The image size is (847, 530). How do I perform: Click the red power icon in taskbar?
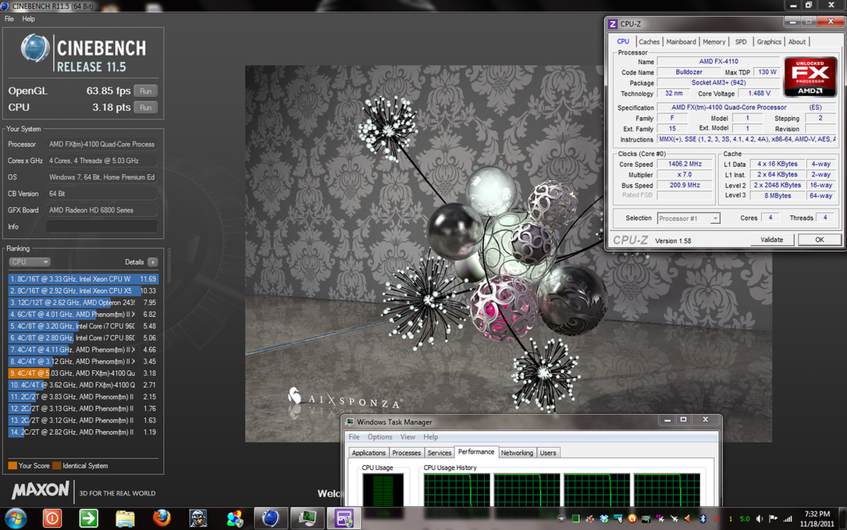tap(52, 518)
